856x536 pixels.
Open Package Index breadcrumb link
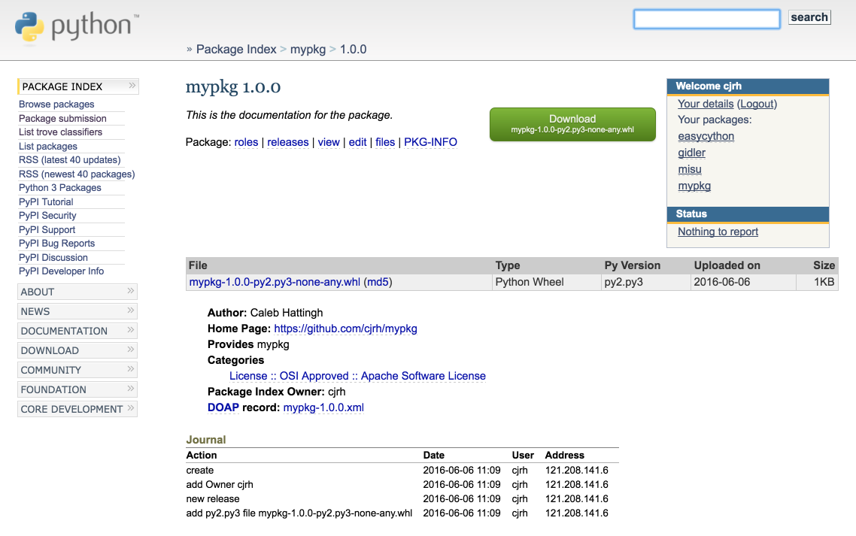(x=236, y=49)
